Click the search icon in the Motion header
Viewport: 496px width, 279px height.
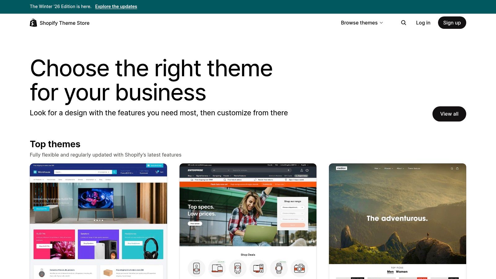point(452,168)
